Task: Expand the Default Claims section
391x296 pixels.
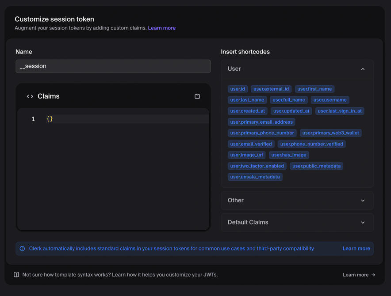Action: (363, 222)
